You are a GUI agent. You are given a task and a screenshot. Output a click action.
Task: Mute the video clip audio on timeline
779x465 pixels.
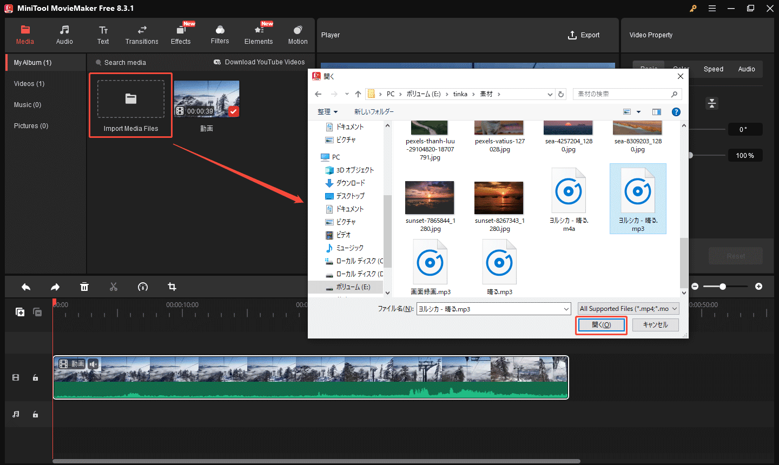pyautogui.click(x=93, y=364)
